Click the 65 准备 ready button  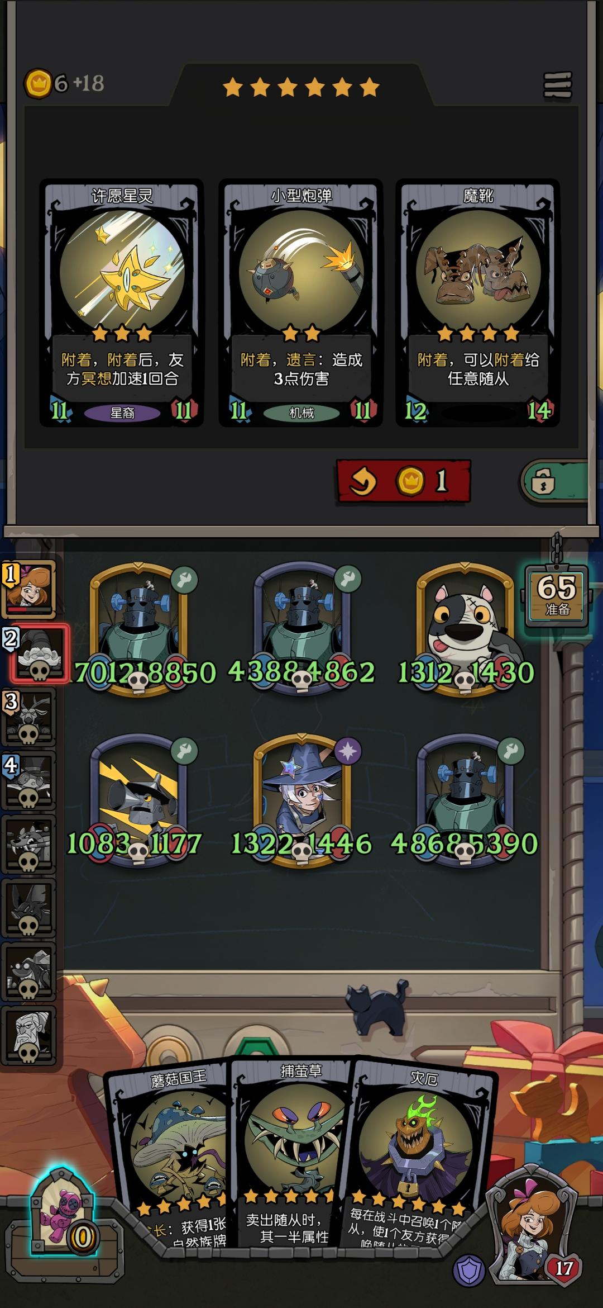[557, 596]
